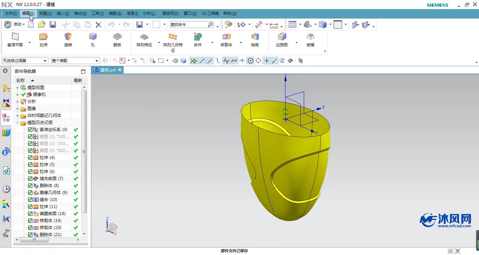
Task: Toggle the 填充曲面 (7) checkbox
Action: (30, 179)
